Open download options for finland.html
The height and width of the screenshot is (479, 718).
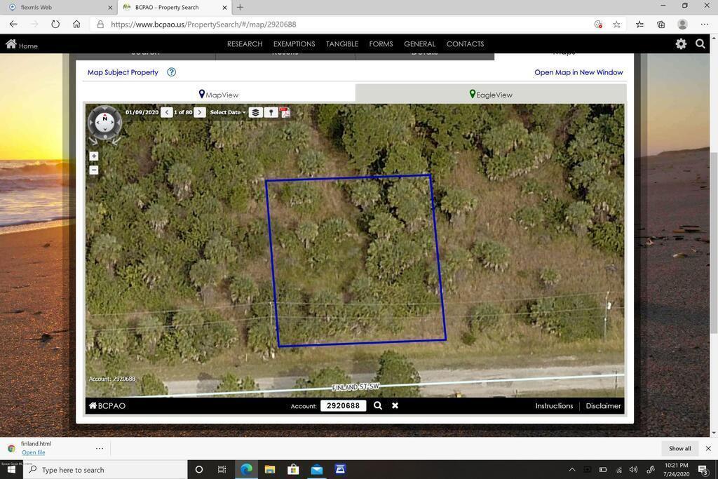pyautogui.click(x=100, y=448)
